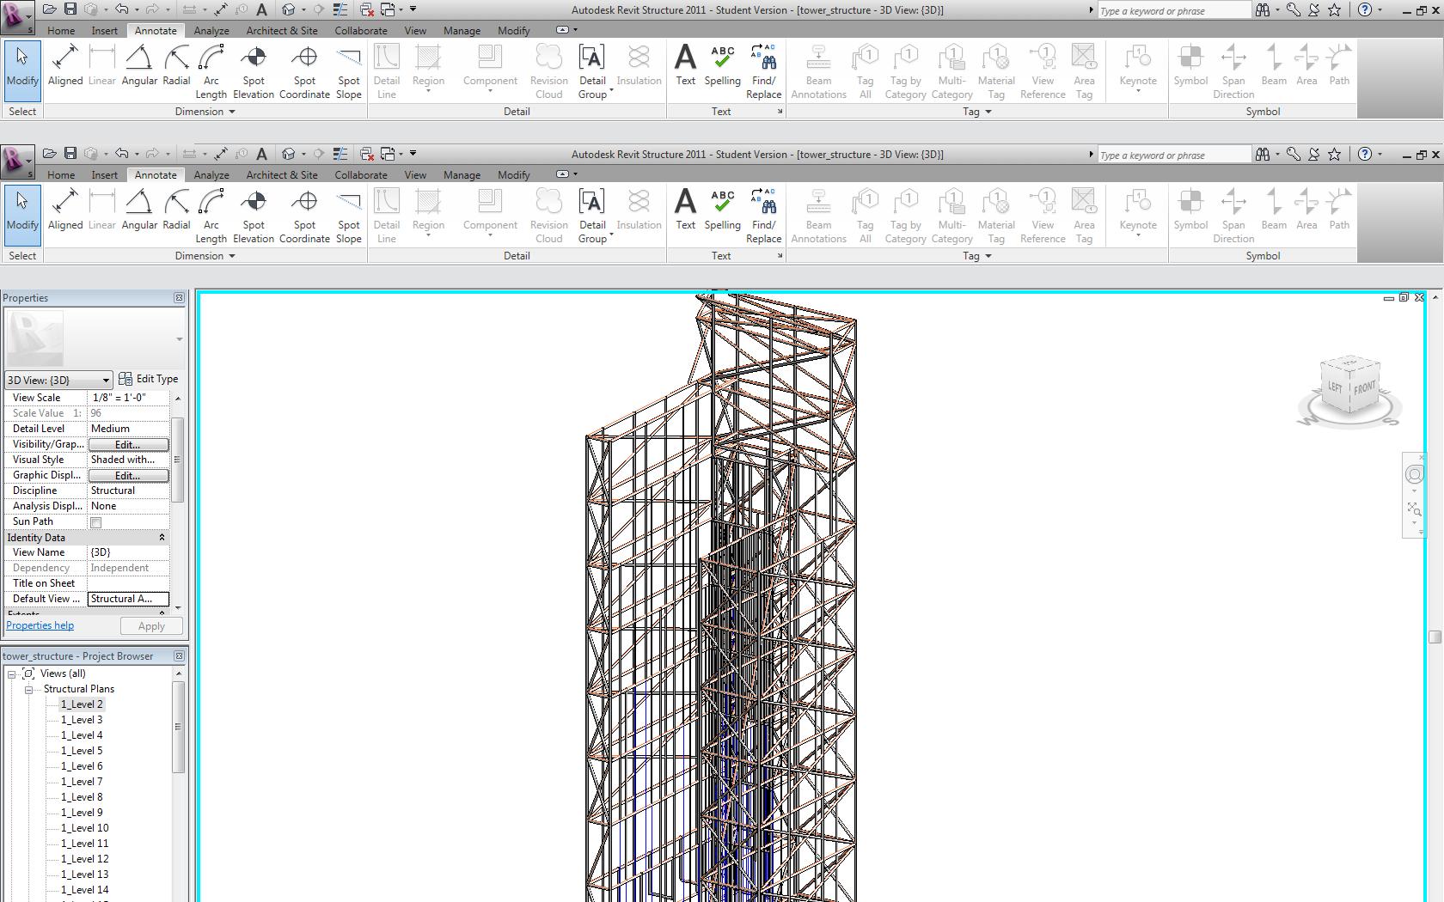1444x902 pixels.
Task: Insert a Spot Elevation annotation
Action: pos(253,69)
